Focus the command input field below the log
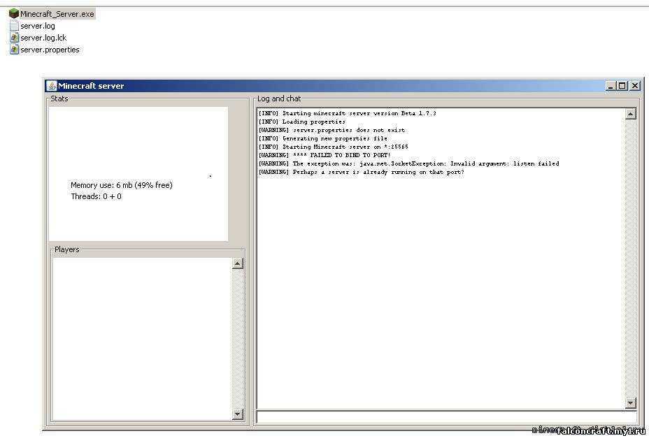 (446, 417)
